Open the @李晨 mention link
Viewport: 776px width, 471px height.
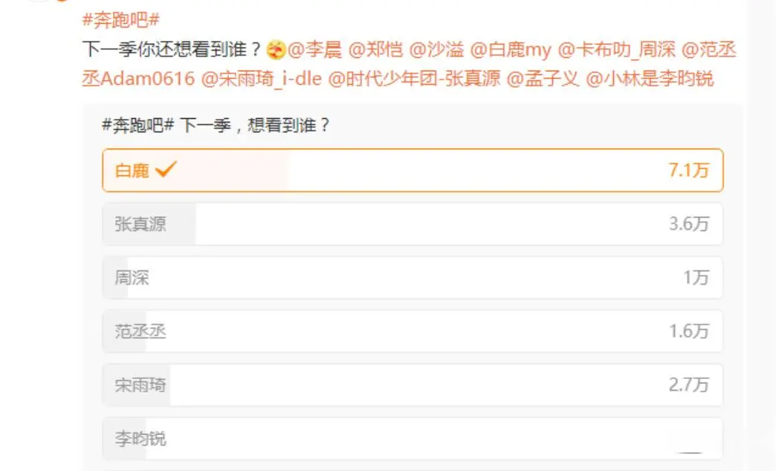(314, 50)
